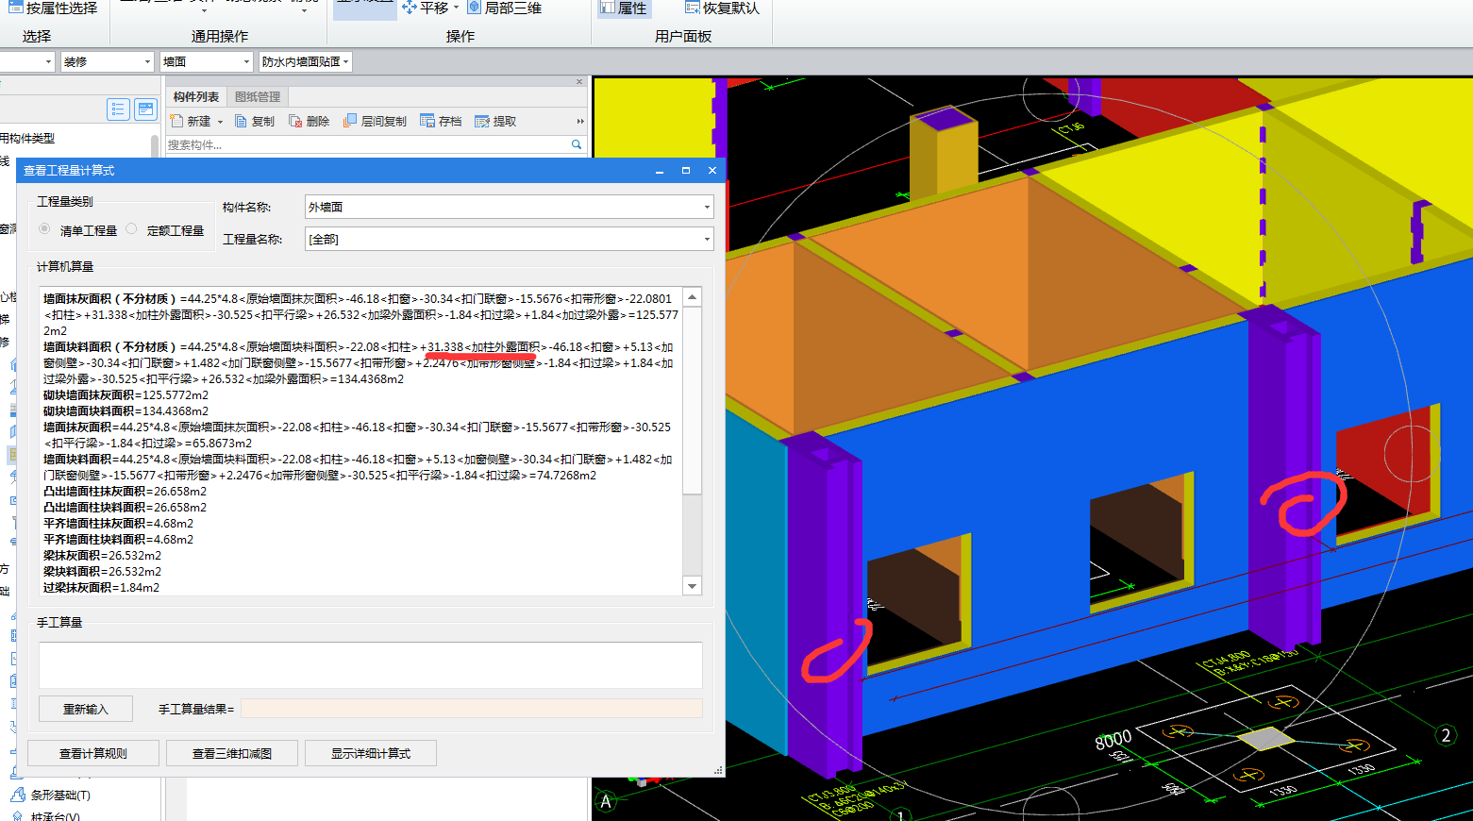The height and width of the screenshot is (821, 1473).
Task: Click 恢复默认 restore default icon
Action: point(692,8)
